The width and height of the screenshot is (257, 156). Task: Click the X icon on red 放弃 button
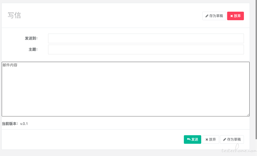click(232, 16)
